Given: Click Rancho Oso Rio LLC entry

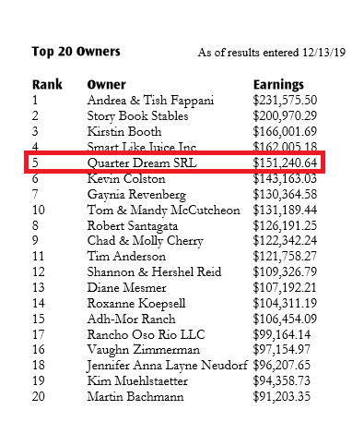Looking at the screenshot, I should click(x=146, y=334).
